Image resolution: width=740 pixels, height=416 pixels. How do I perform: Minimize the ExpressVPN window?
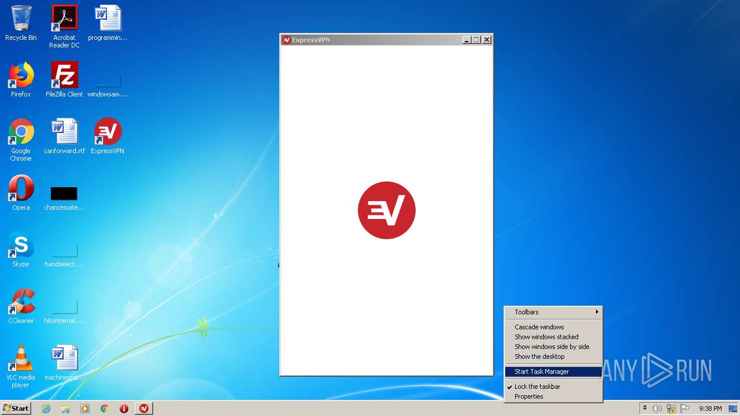(x=467, y=40)
